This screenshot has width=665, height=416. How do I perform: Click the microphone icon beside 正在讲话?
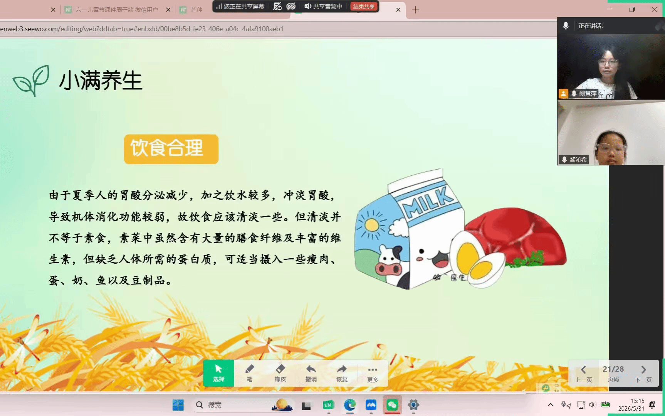[x=565, y=26]
